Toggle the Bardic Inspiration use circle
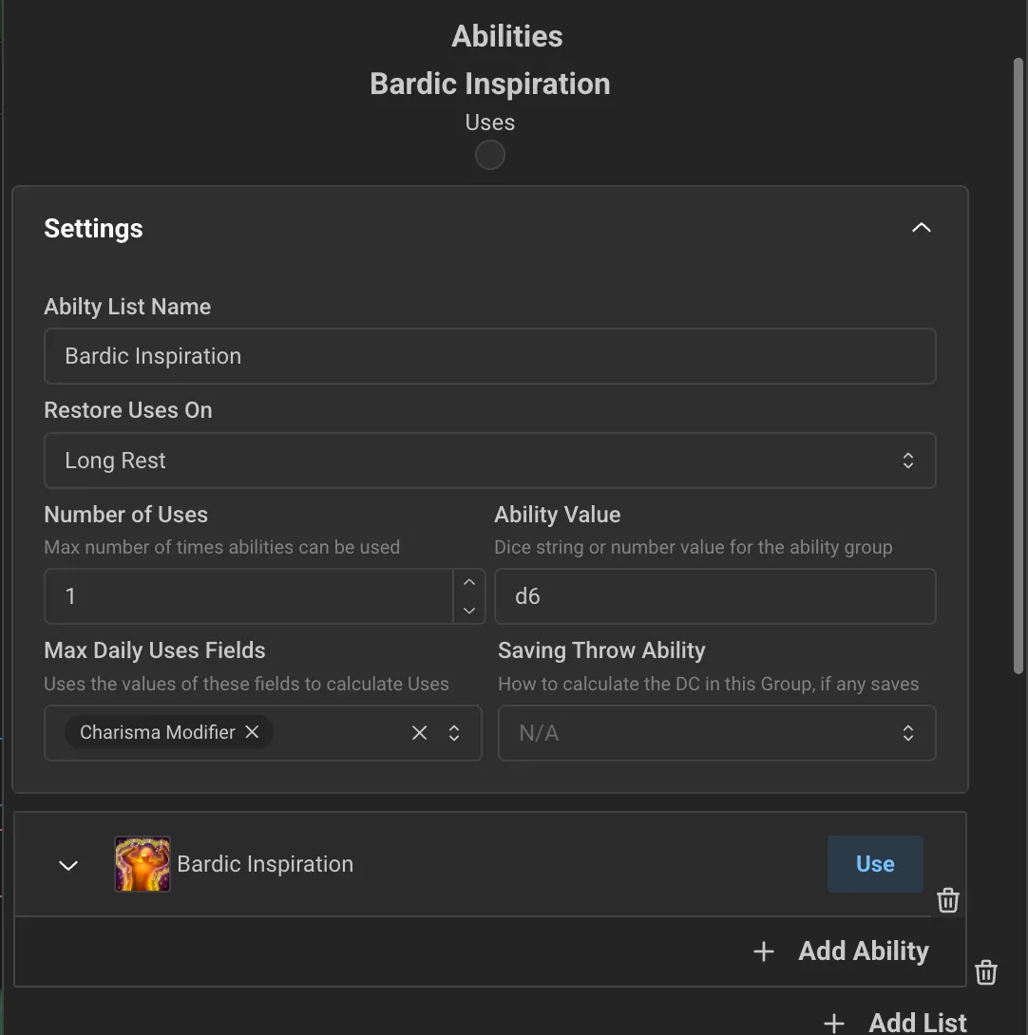The width and height of the screenshot is (1028, 1035). [x=490, y=155]
